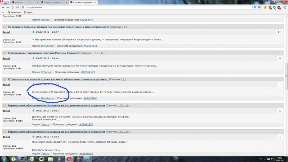Click the first red extension icon in toolbar
This screenshot has width=288, height=162.
(270, 8)
